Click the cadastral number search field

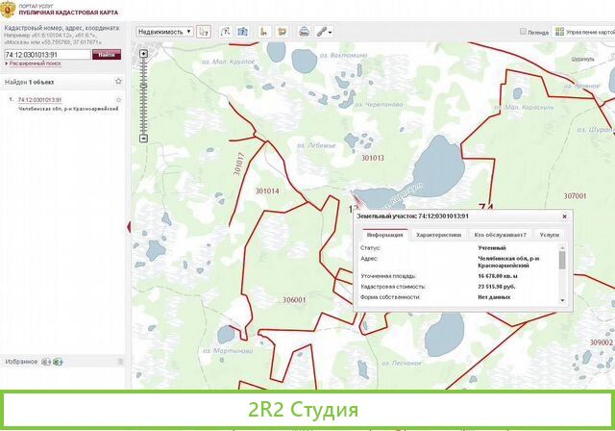click(46, 55)
